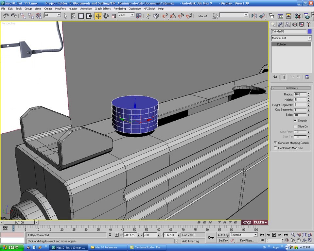Image resolution: width=314 pixels, height=251 pixels.
Task: Enable Real-World Map Size checkbox
Action: [x=275, y=148]
